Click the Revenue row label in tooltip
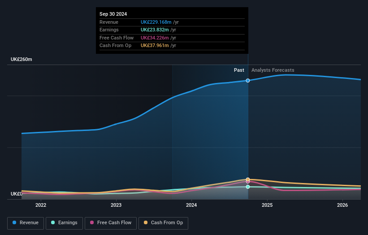The height and width of the screenshot is (235, 368). (109, 22)
